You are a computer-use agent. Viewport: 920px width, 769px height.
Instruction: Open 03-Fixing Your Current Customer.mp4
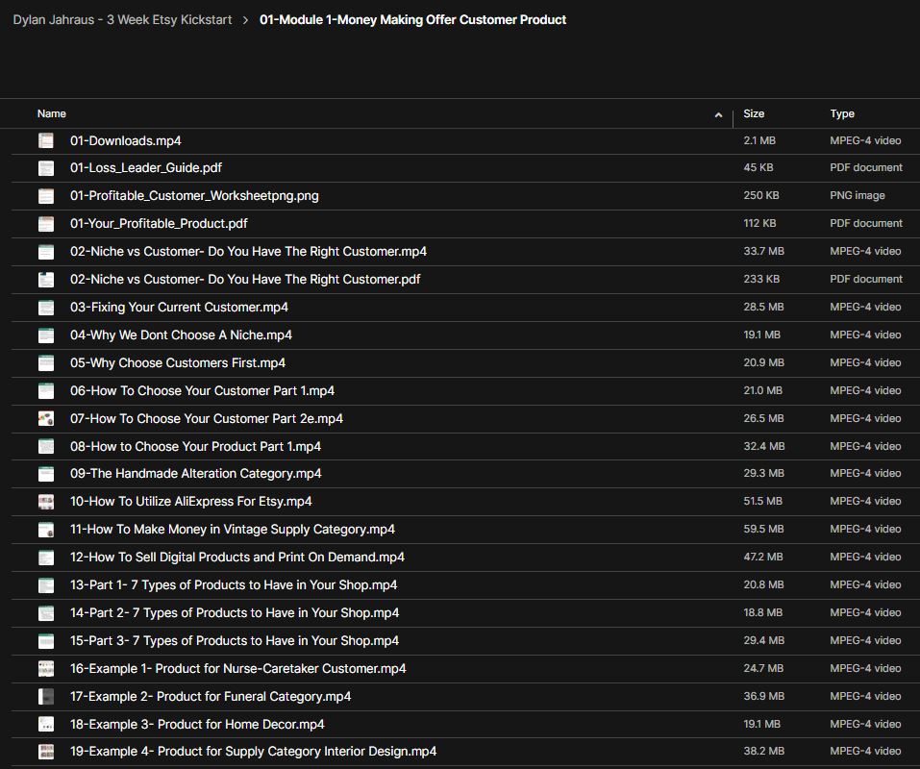tap(179, 308)
